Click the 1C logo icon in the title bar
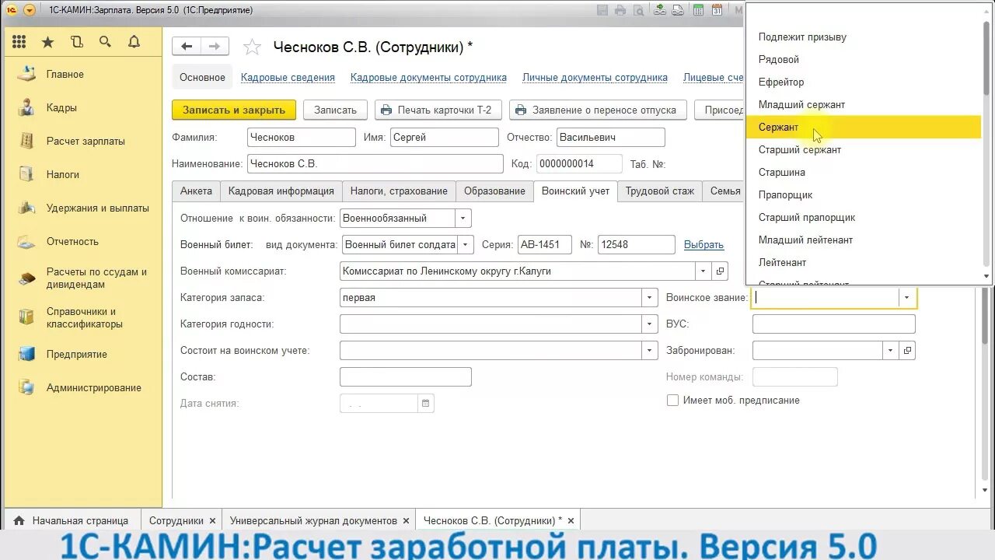The height and width of the screenshot is (560, 995). pos(11,10)
